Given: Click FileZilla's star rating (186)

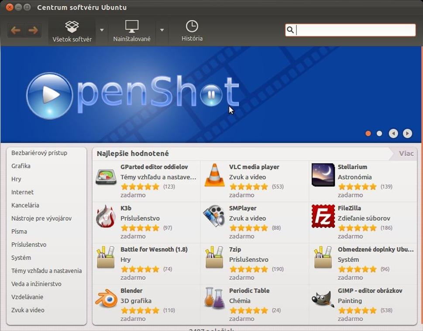Looking at the screenshot, I should 357,228.
